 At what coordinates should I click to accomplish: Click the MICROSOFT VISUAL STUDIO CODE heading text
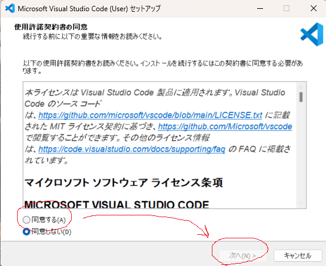(117, 204)
